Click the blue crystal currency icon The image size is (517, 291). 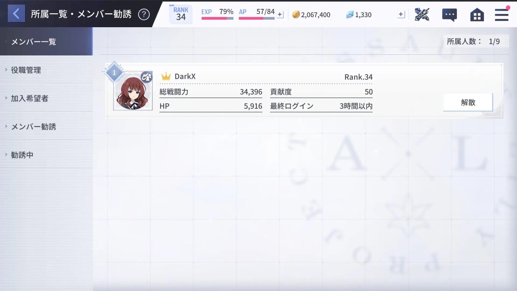coord(350,15)
